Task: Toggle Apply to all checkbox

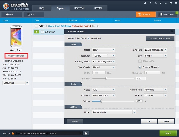Action: 89,38
